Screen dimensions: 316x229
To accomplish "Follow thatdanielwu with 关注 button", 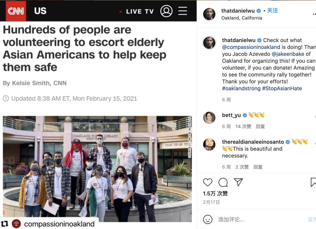I will [x=272, y=11].
